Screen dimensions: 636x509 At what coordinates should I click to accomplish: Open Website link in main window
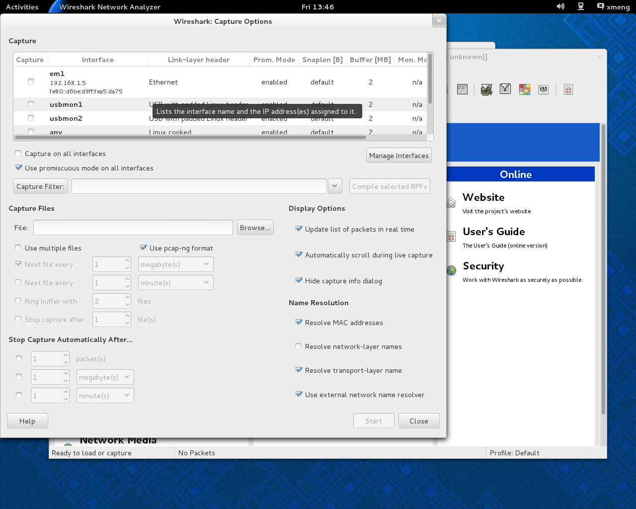483,197
